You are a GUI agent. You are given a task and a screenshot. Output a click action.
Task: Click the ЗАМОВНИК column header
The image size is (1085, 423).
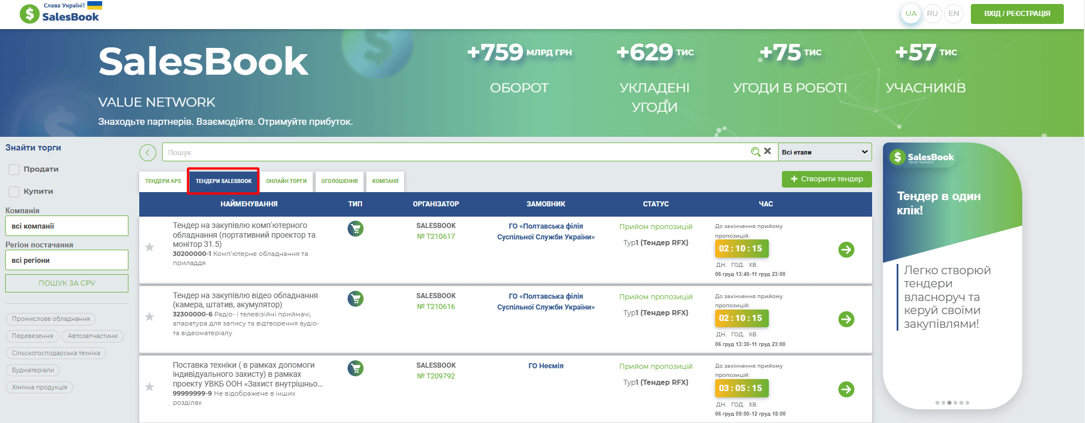click(546, 204)
